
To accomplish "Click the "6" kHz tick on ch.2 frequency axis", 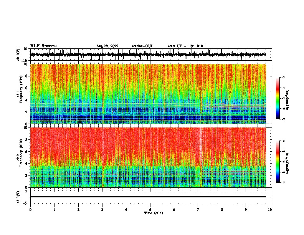I will pyautogui.click(x=27, y=152).
